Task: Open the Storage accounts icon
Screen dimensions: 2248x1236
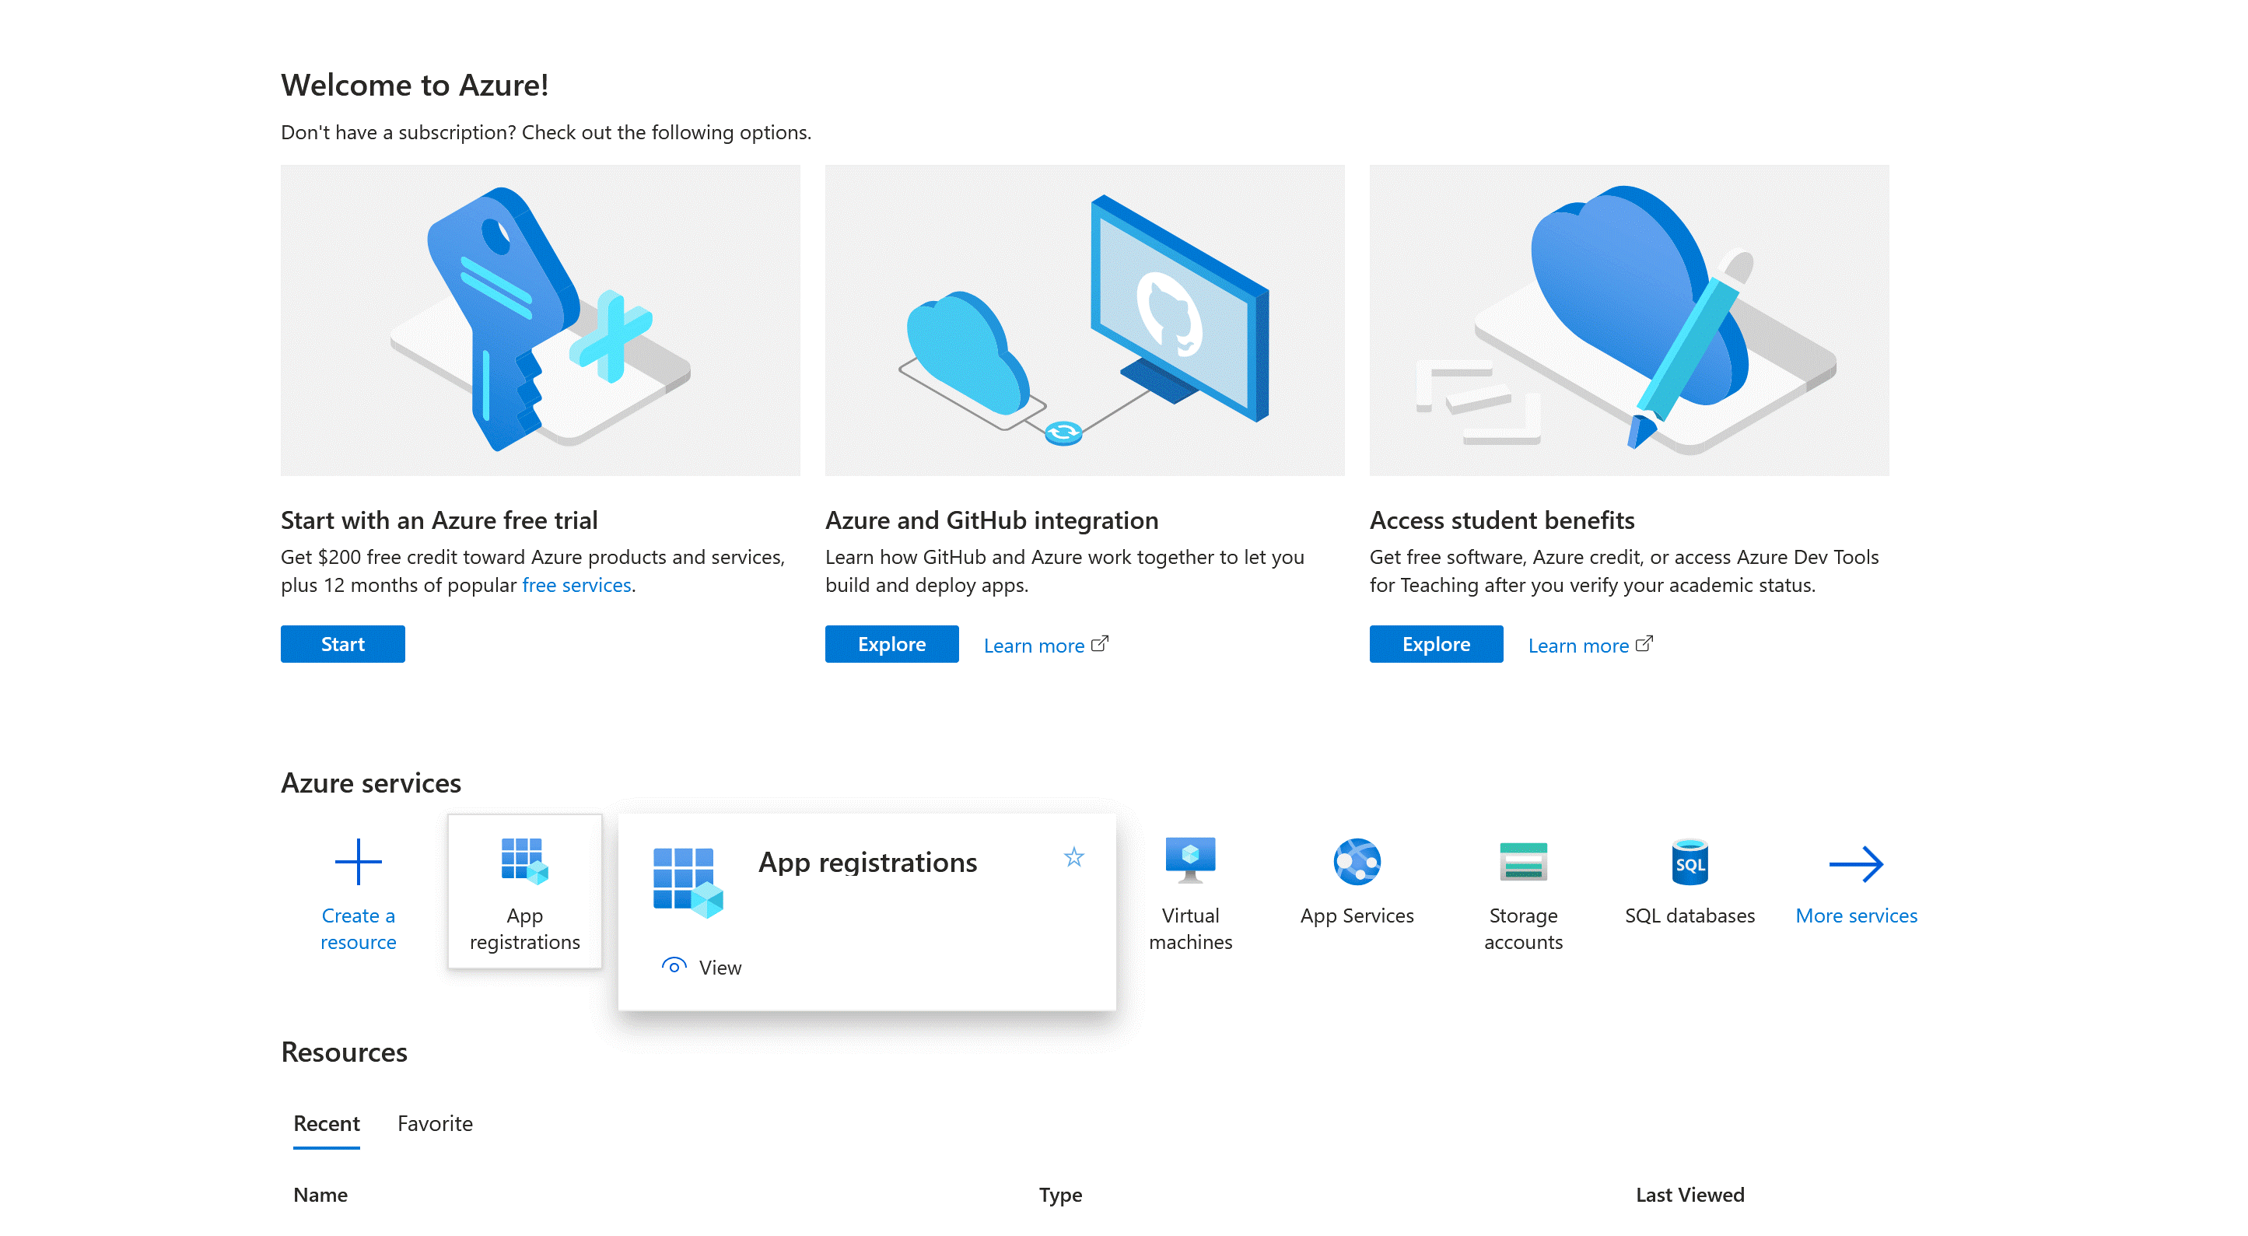Action: pyautogui.click(x=1523, y=862)
